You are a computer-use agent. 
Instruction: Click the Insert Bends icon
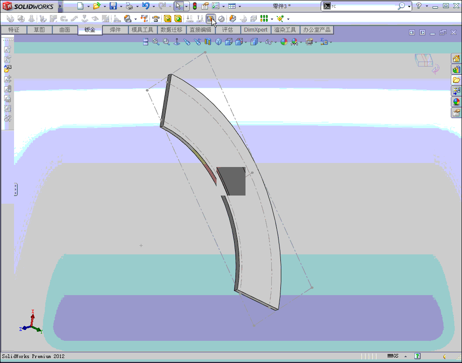tap(243, 19)
